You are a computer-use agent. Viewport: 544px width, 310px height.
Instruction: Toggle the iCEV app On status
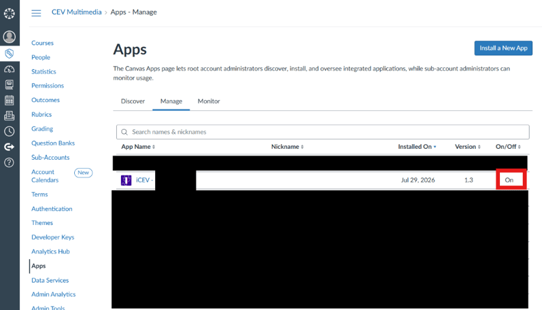(509, 180)
